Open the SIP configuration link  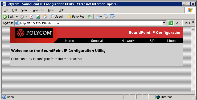(x=152, y=41)
